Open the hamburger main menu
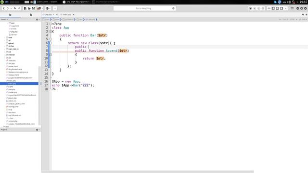 tap(292, 8)
